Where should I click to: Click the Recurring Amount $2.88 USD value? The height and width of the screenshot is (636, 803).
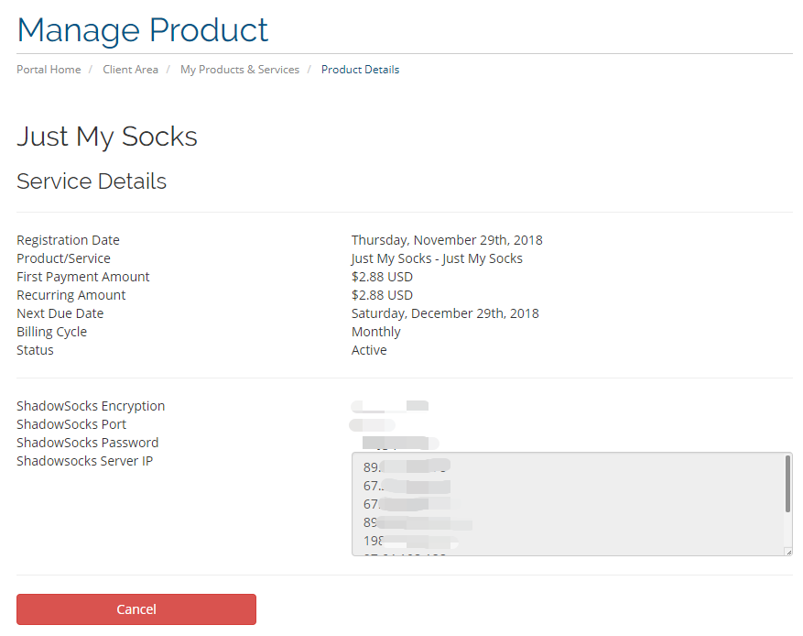(382, 295)
